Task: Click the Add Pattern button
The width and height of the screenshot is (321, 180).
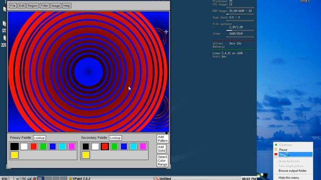Action: point(163,139)
